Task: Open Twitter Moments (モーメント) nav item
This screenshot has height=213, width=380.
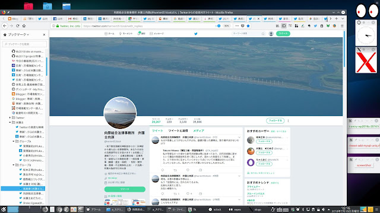Action: [x=125, y=34]
